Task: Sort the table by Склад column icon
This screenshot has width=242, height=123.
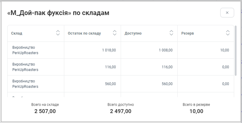Action: click(x=58, y=33)
